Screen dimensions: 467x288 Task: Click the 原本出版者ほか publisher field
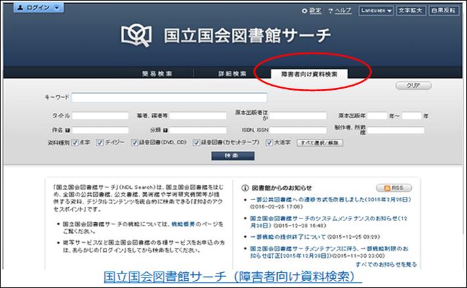coord(298,115)
